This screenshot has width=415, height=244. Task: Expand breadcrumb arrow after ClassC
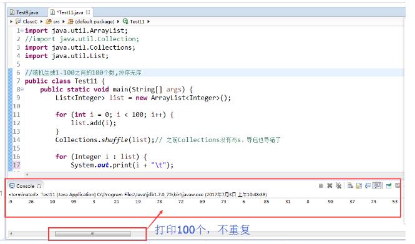(x=42, y=22)
